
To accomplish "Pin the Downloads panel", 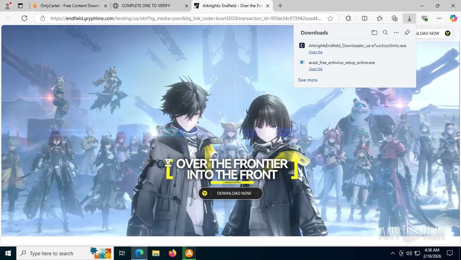I will point(407,32).
